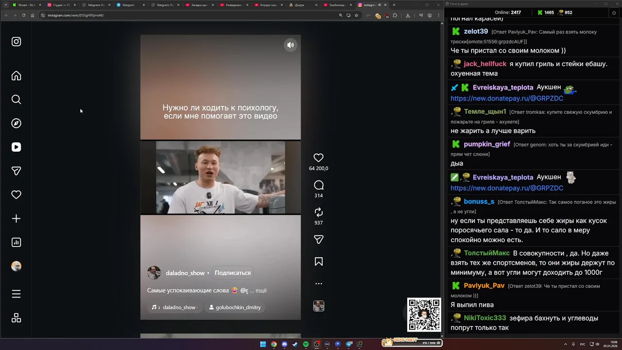Open browser extensions puzzle icon
Image resolution: width=622 pixels, height=350 pixels.
[395, 15]
